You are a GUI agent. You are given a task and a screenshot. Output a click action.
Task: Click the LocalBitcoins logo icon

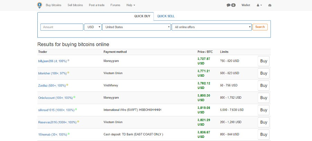[39, 5]
